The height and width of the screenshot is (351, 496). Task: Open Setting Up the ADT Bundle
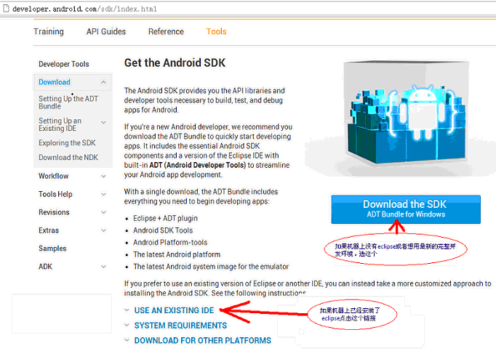[x=68, y=102]
